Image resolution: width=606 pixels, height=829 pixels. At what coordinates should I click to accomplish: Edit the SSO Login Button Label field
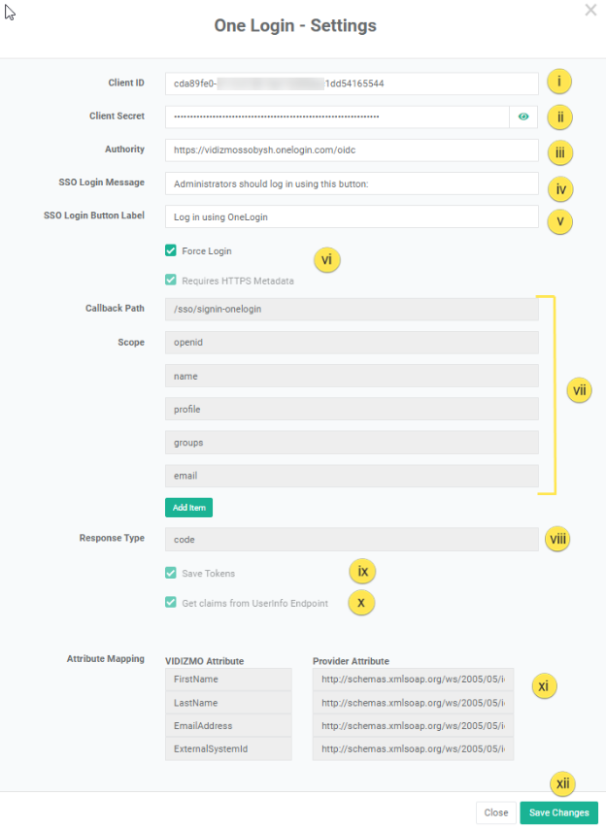tap(351, 217)
